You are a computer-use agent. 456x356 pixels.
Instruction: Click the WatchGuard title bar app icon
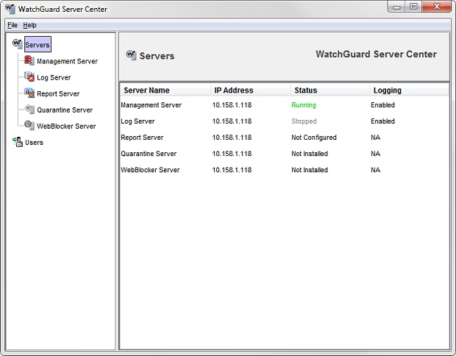tap(10, 9)
